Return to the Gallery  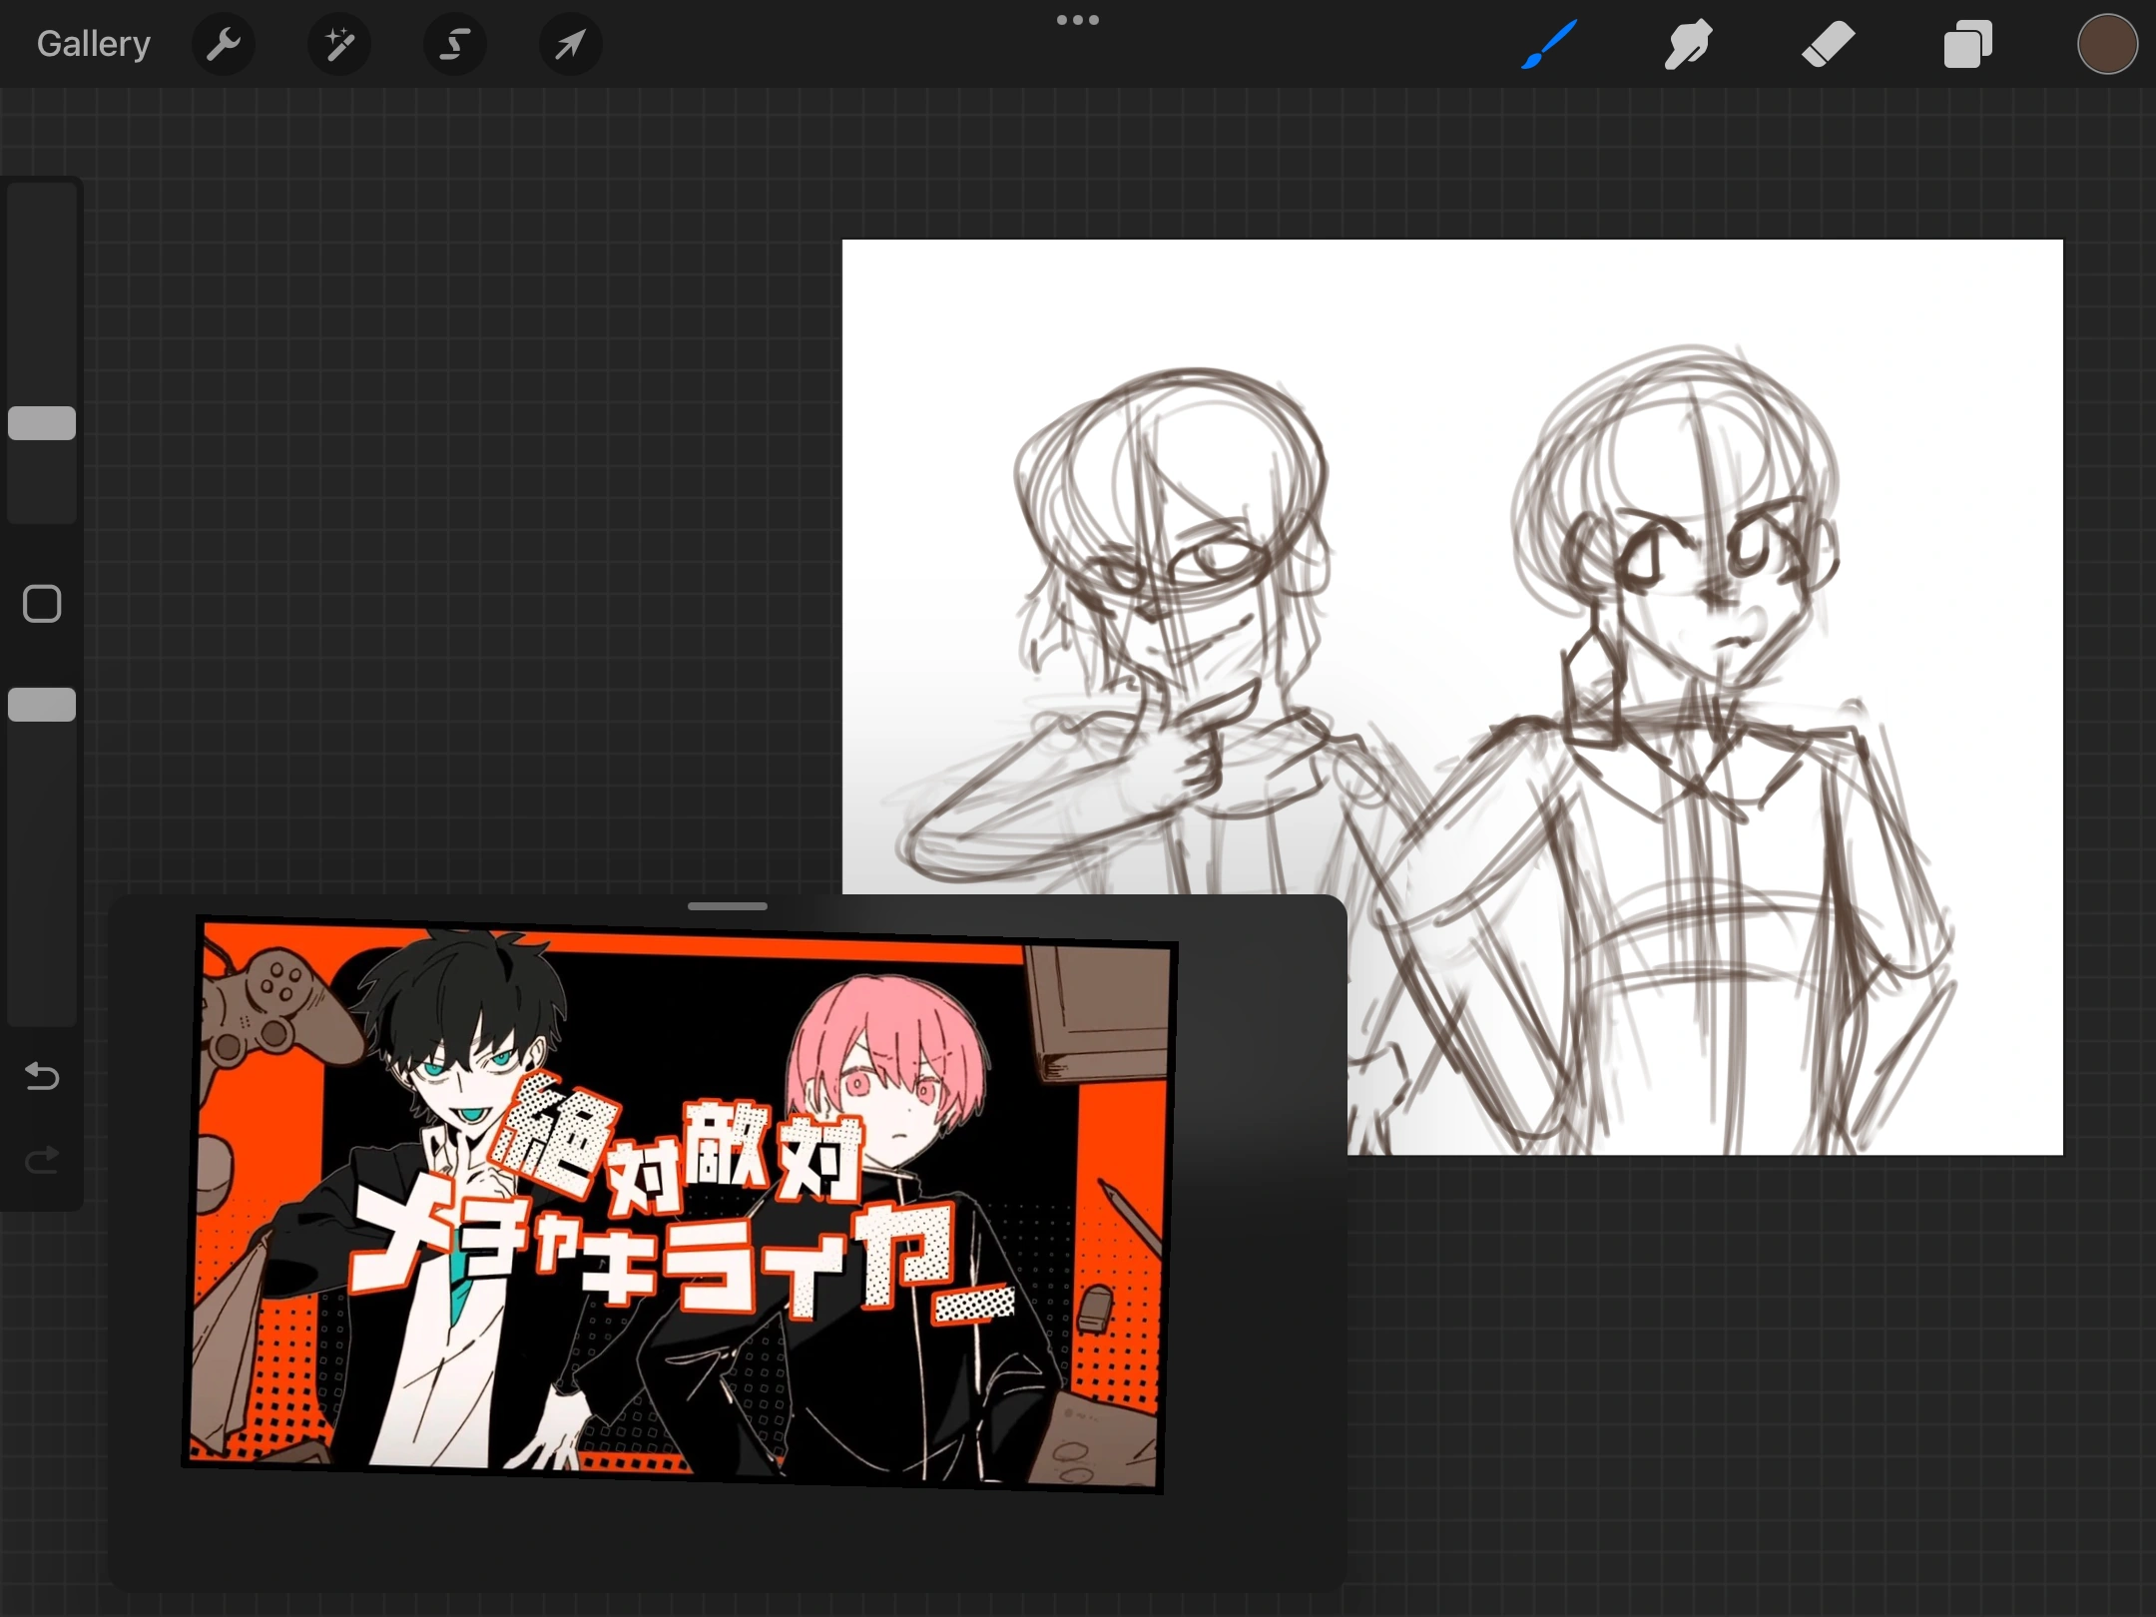[x=92, y=43]
